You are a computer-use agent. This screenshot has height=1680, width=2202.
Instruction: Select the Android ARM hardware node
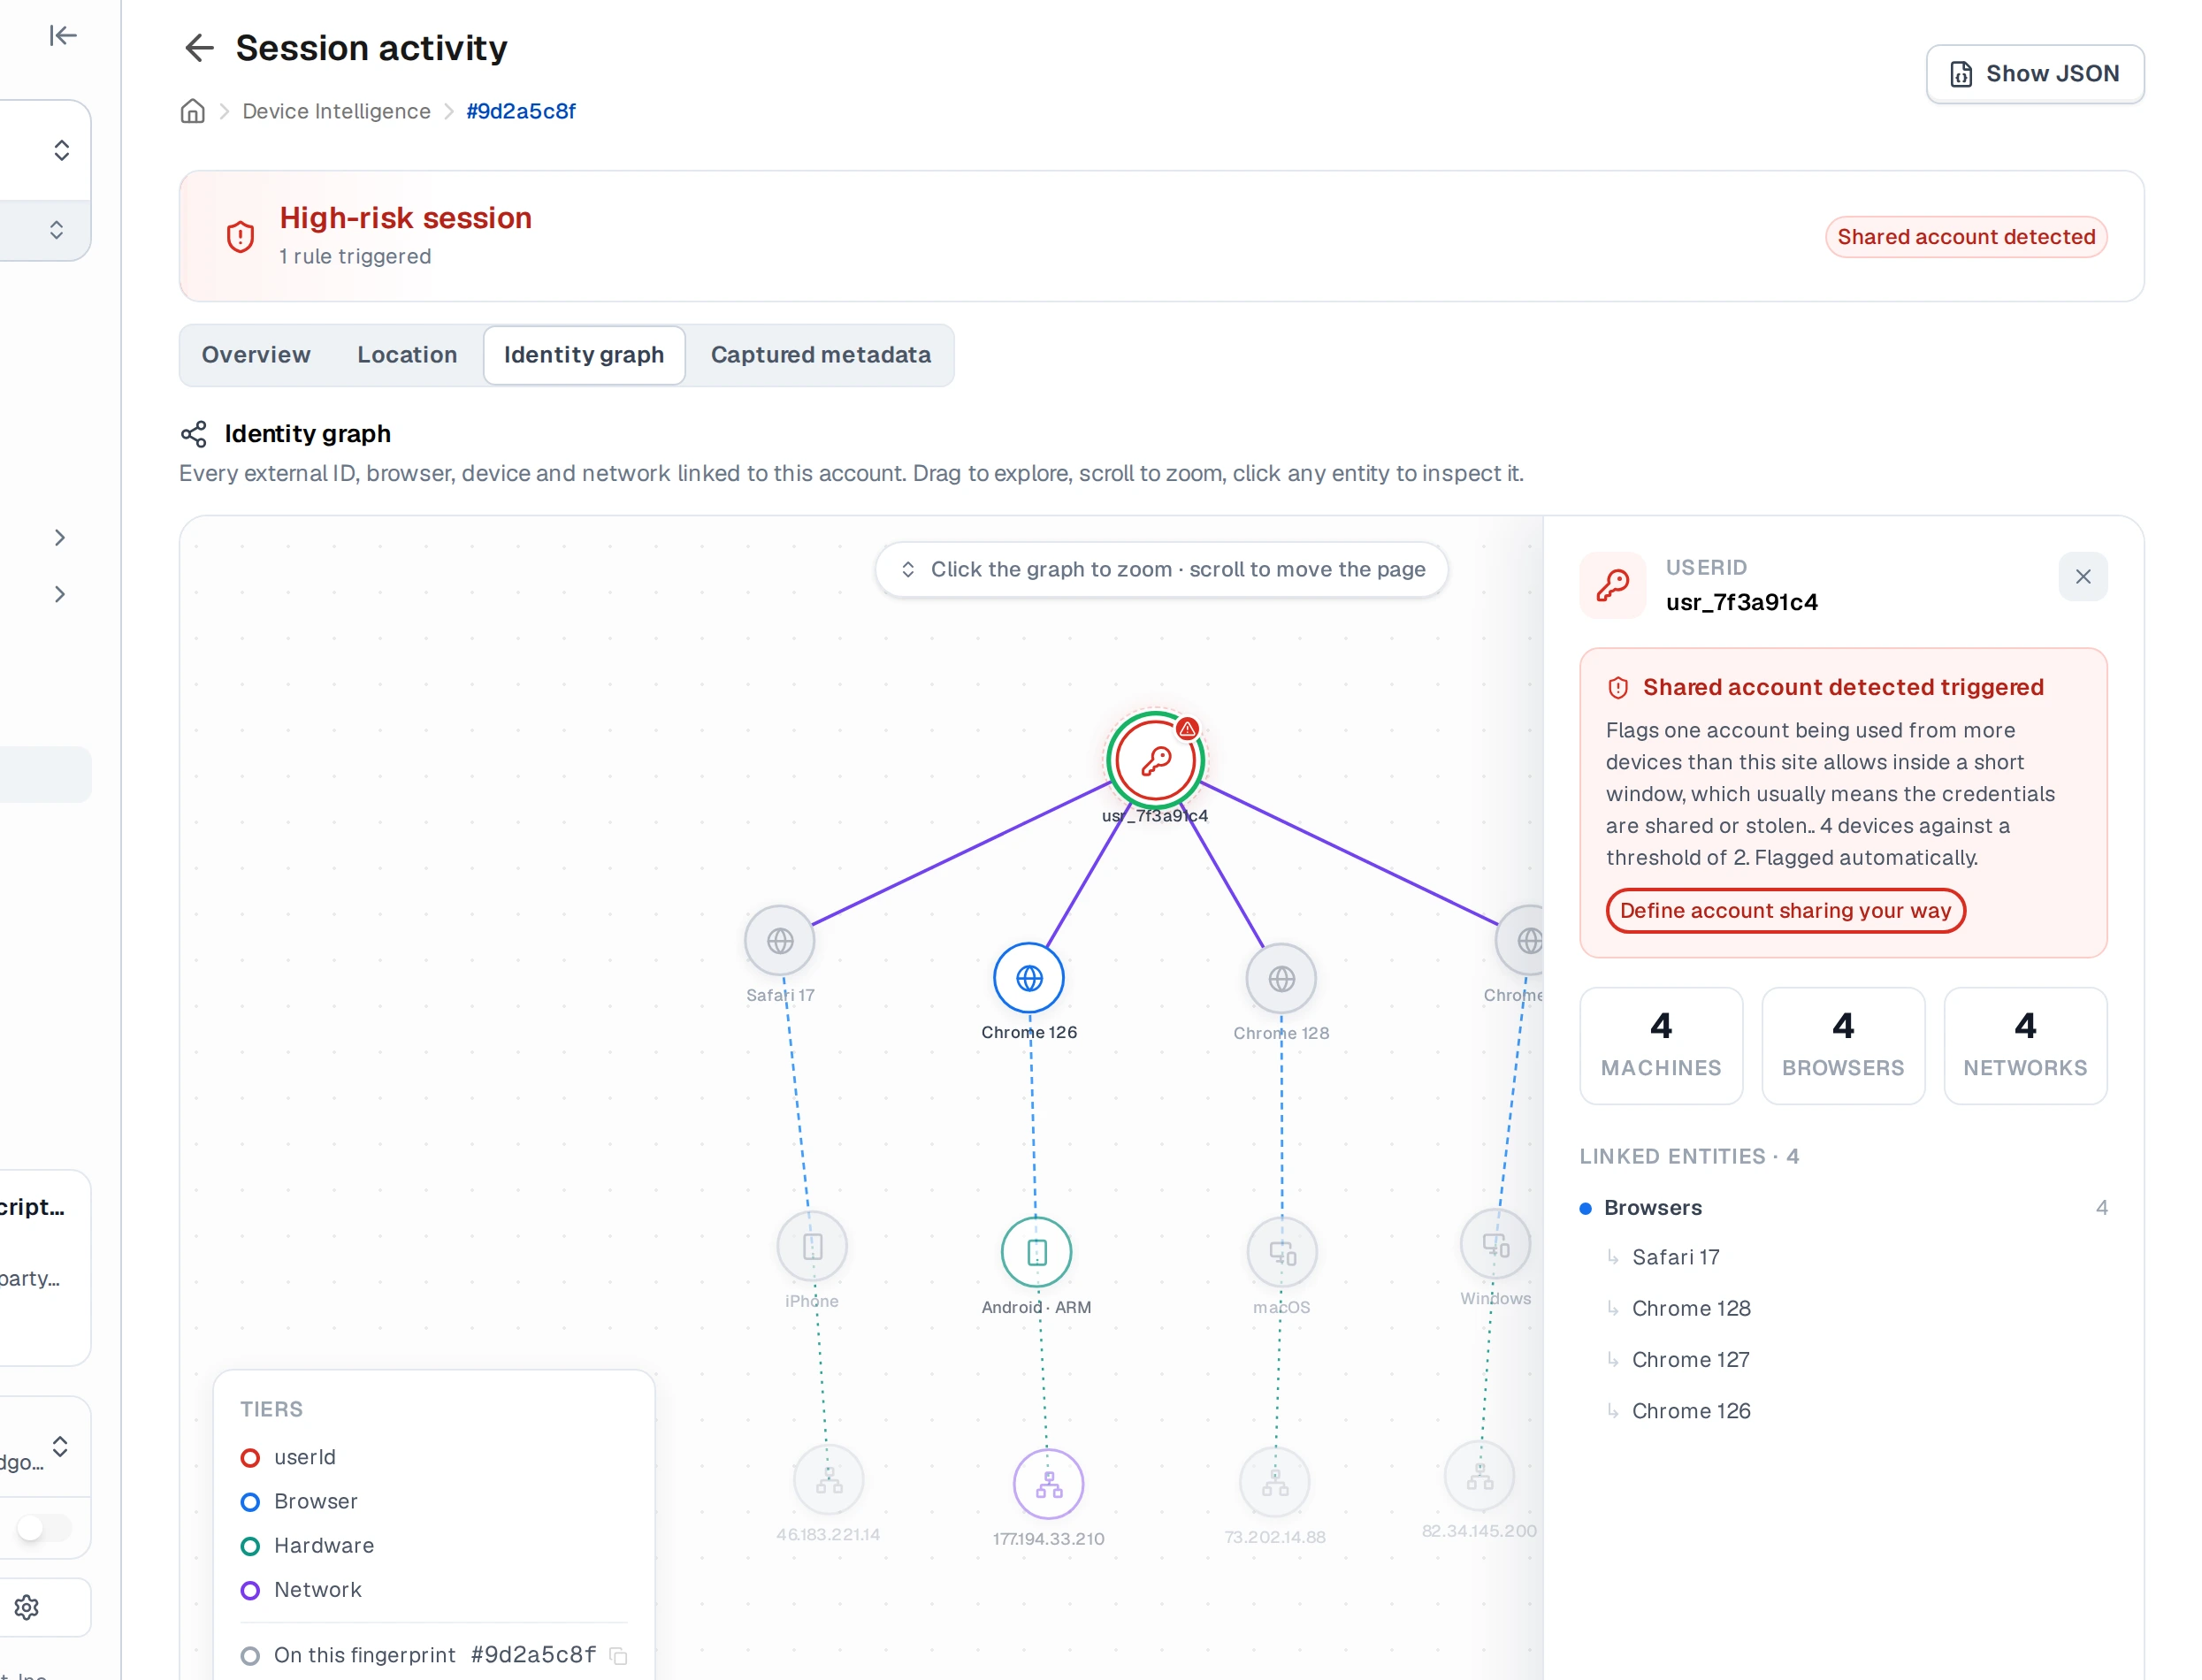click(x=1036, y=1251)
